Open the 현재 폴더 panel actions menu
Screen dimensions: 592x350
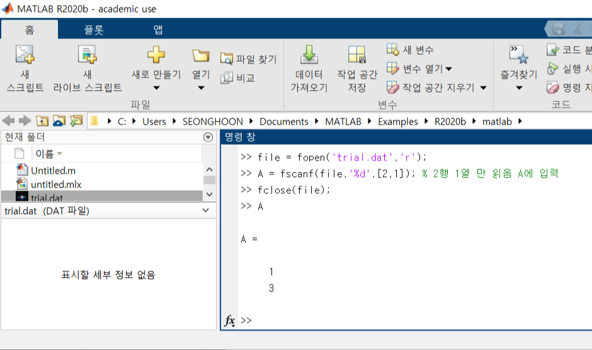(x=208, y=137)
